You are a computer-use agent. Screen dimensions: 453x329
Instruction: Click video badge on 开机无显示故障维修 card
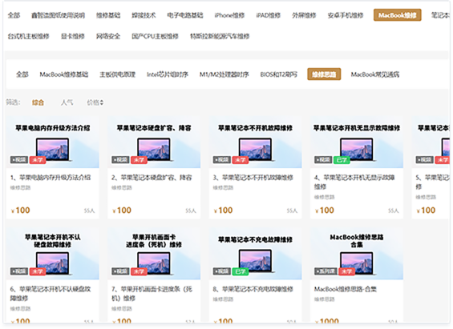[323, 160]
